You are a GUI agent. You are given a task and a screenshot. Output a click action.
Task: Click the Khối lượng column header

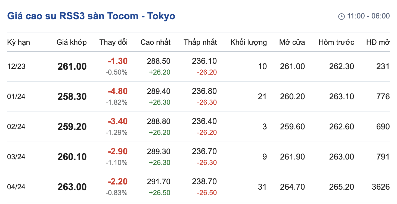click(x=249, y=42)
